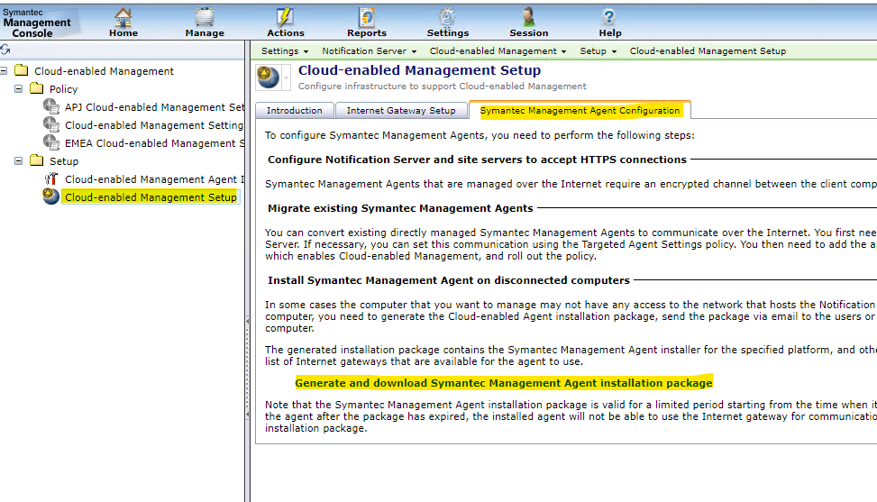This screenshot has height=502, width=877.
Task: Click the Setup folder label in the tree
Action: [64, 161]
